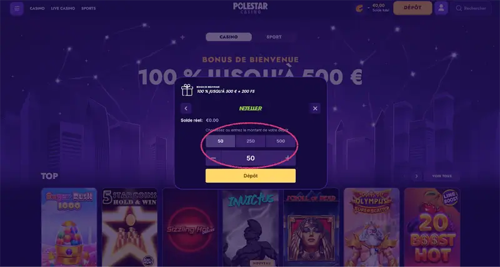500x267 pixels.
Task: Decrease the deposit amount with the minus button
Action: point(213,158)
